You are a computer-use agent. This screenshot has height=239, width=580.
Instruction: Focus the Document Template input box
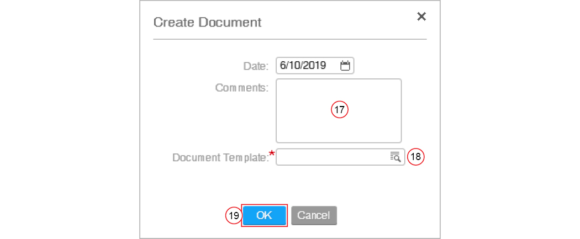(340, 157)
